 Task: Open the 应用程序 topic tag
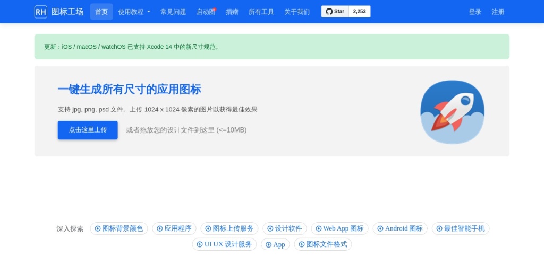(174, 228)
